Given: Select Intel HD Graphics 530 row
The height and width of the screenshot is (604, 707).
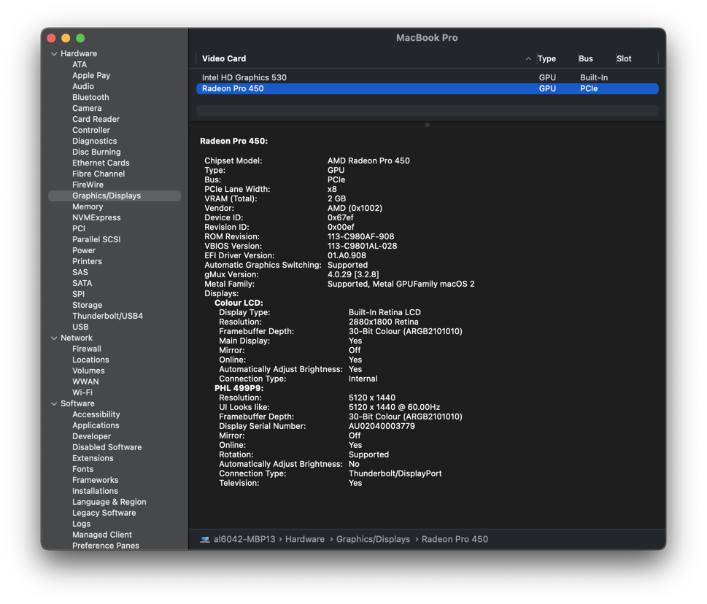Looking at the screenshot, I should pyautogui.click(x=244, y=77).
